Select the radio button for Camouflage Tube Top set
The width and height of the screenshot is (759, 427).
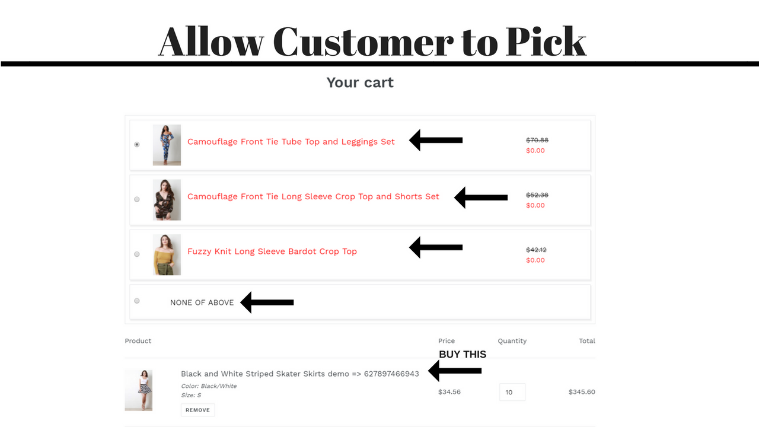[137, 144]
